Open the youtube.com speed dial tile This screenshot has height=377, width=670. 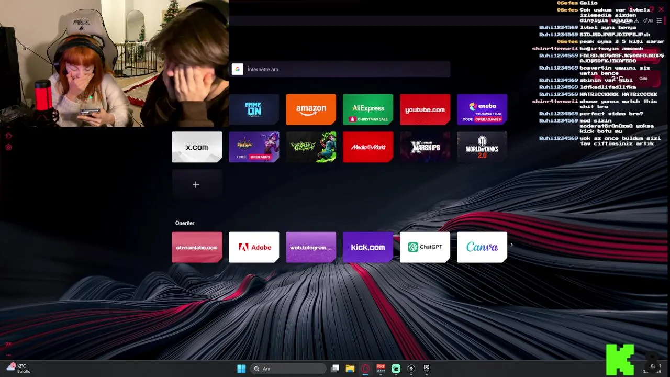(x=425, y=109)
